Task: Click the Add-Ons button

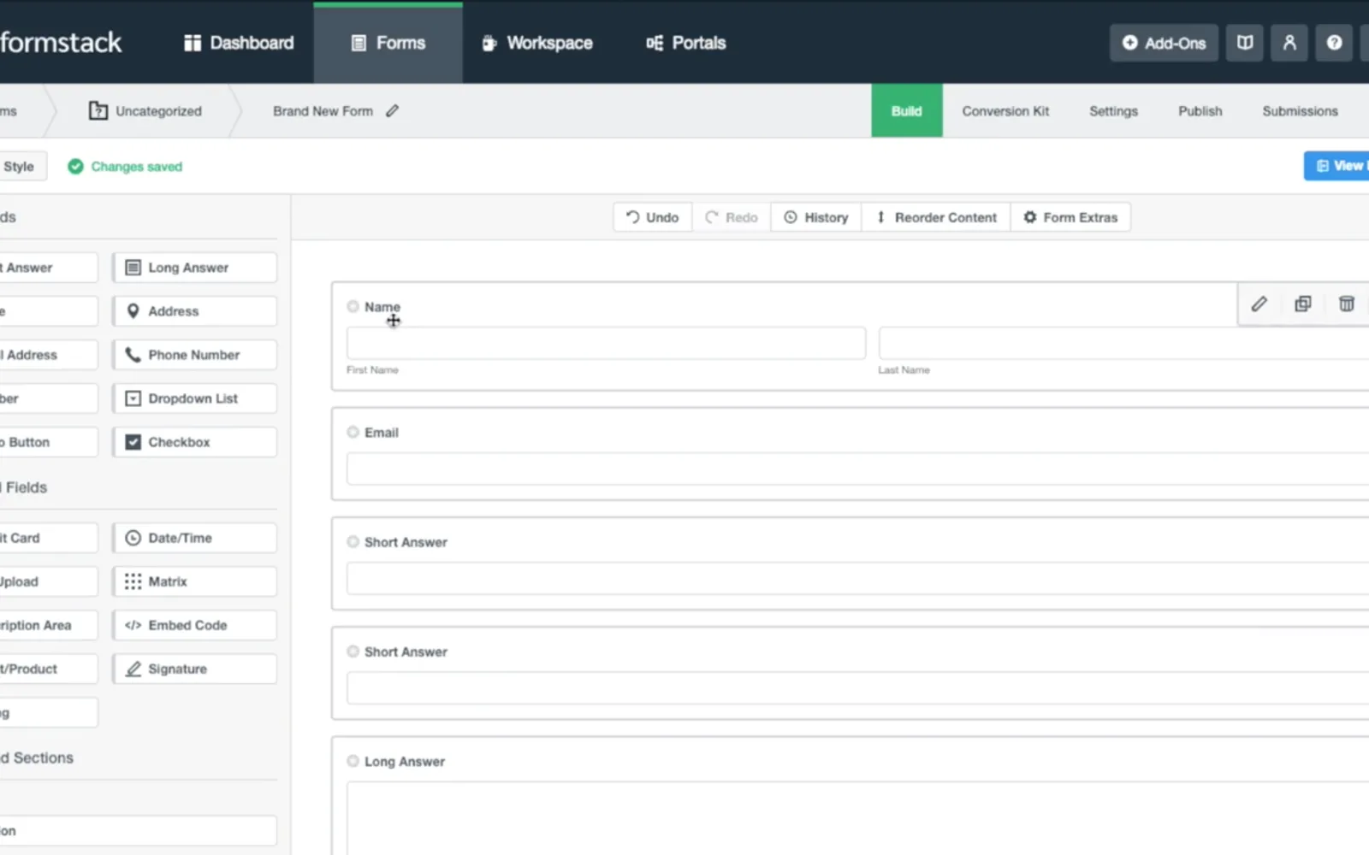Action: pos(1164,43)
